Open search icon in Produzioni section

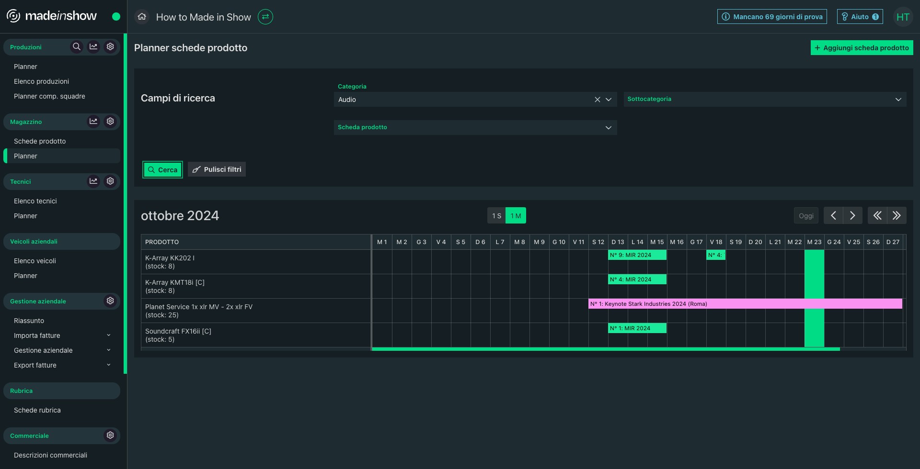point(76,47)
